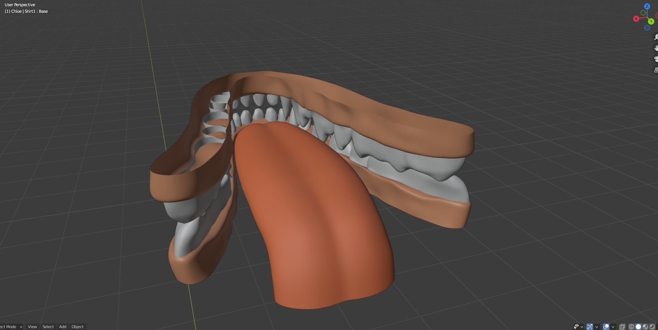
Task: Expand the gizmo options dropdown arrow
Action: [597, 327]
